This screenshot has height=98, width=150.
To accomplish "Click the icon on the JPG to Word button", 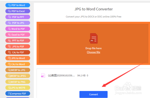I will [10, 58].
